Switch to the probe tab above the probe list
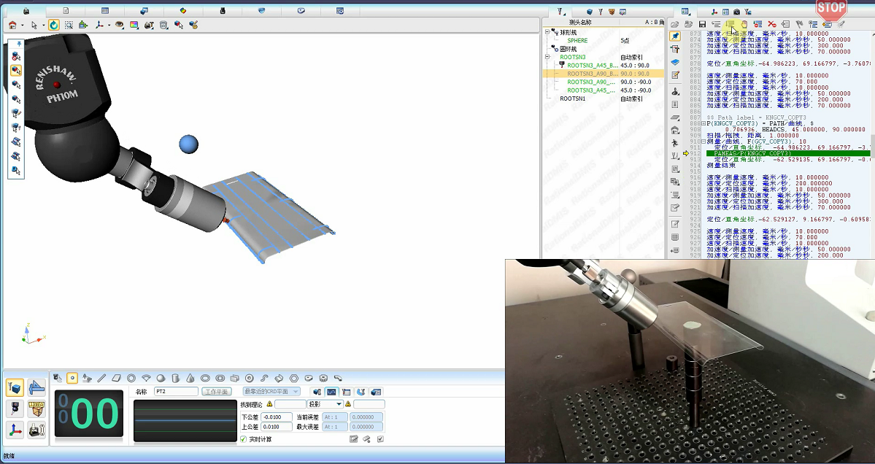Viewport: 875px width, 464px height. pyautogui.click(x=560, y=12)
